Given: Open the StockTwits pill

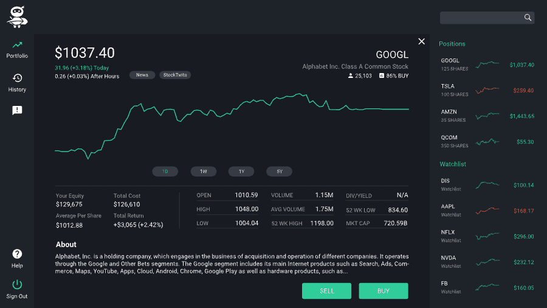Looking at the screenshot, I should click(175, 75).
